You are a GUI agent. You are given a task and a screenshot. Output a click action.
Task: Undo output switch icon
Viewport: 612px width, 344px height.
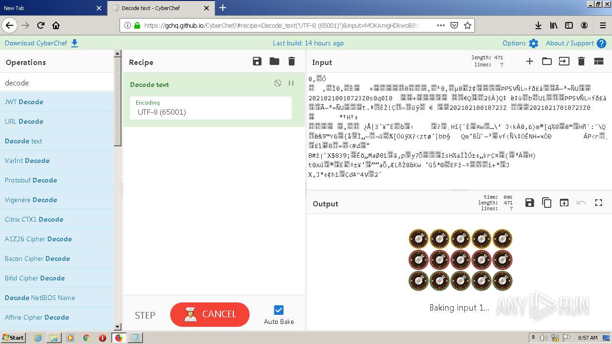[581, 203]
